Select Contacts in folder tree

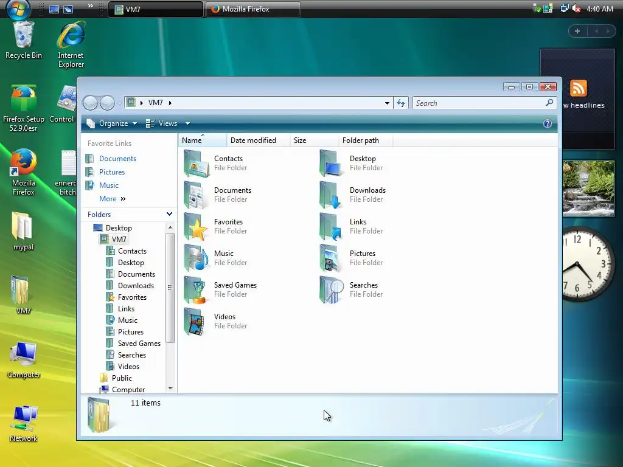click(132, 251)
